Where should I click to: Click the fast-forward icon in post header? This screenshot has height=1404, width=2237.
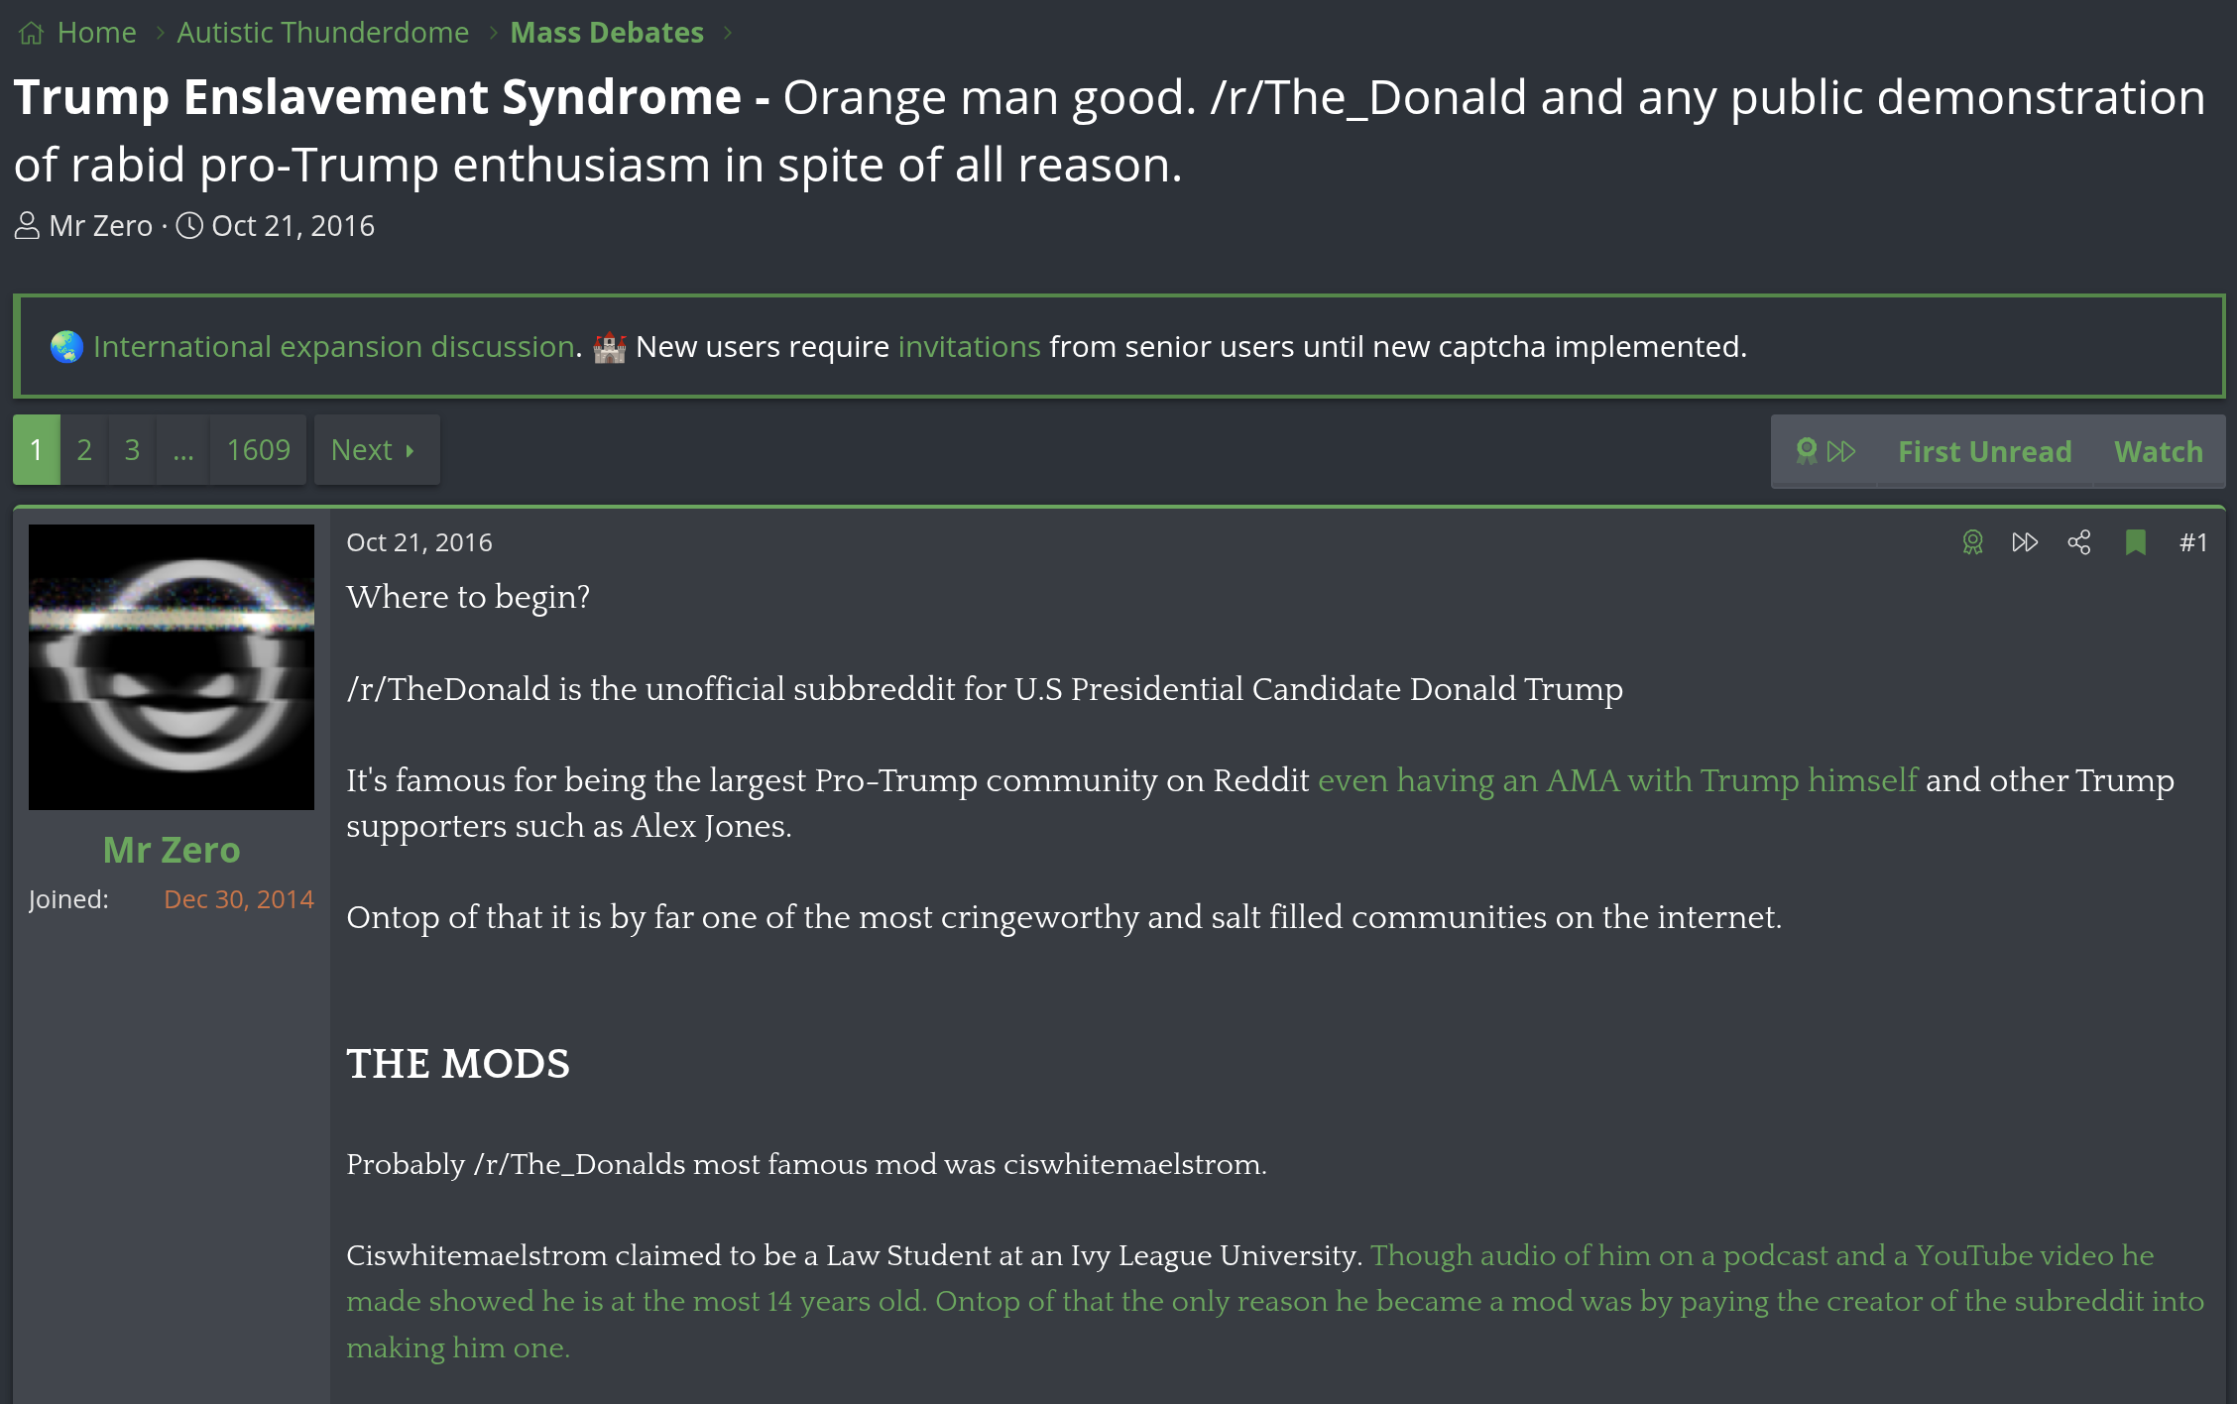pos(2025,542)
